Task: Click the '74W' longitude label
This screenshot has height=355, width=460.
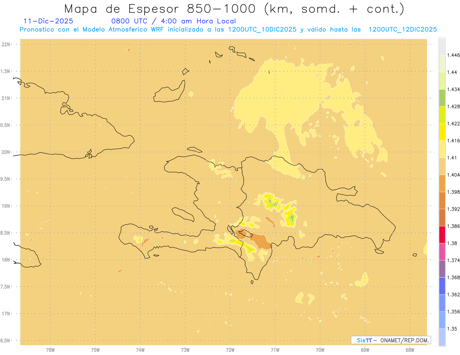Action: tap(140, 350)
